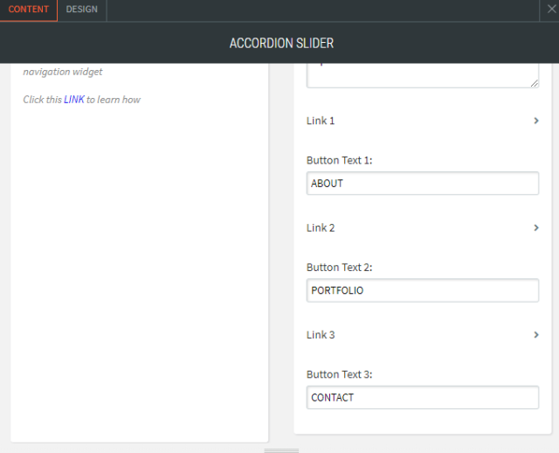
Task: Close the Accordion Slider editor panel
Action: point(549,10)
